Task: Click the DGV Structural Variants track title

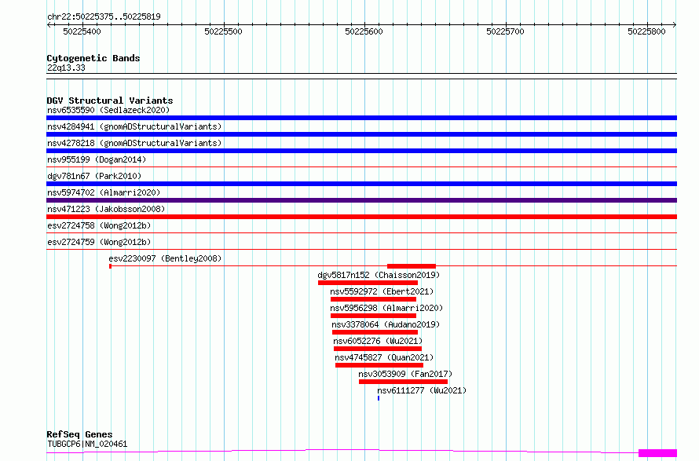Action: (110, 101)
